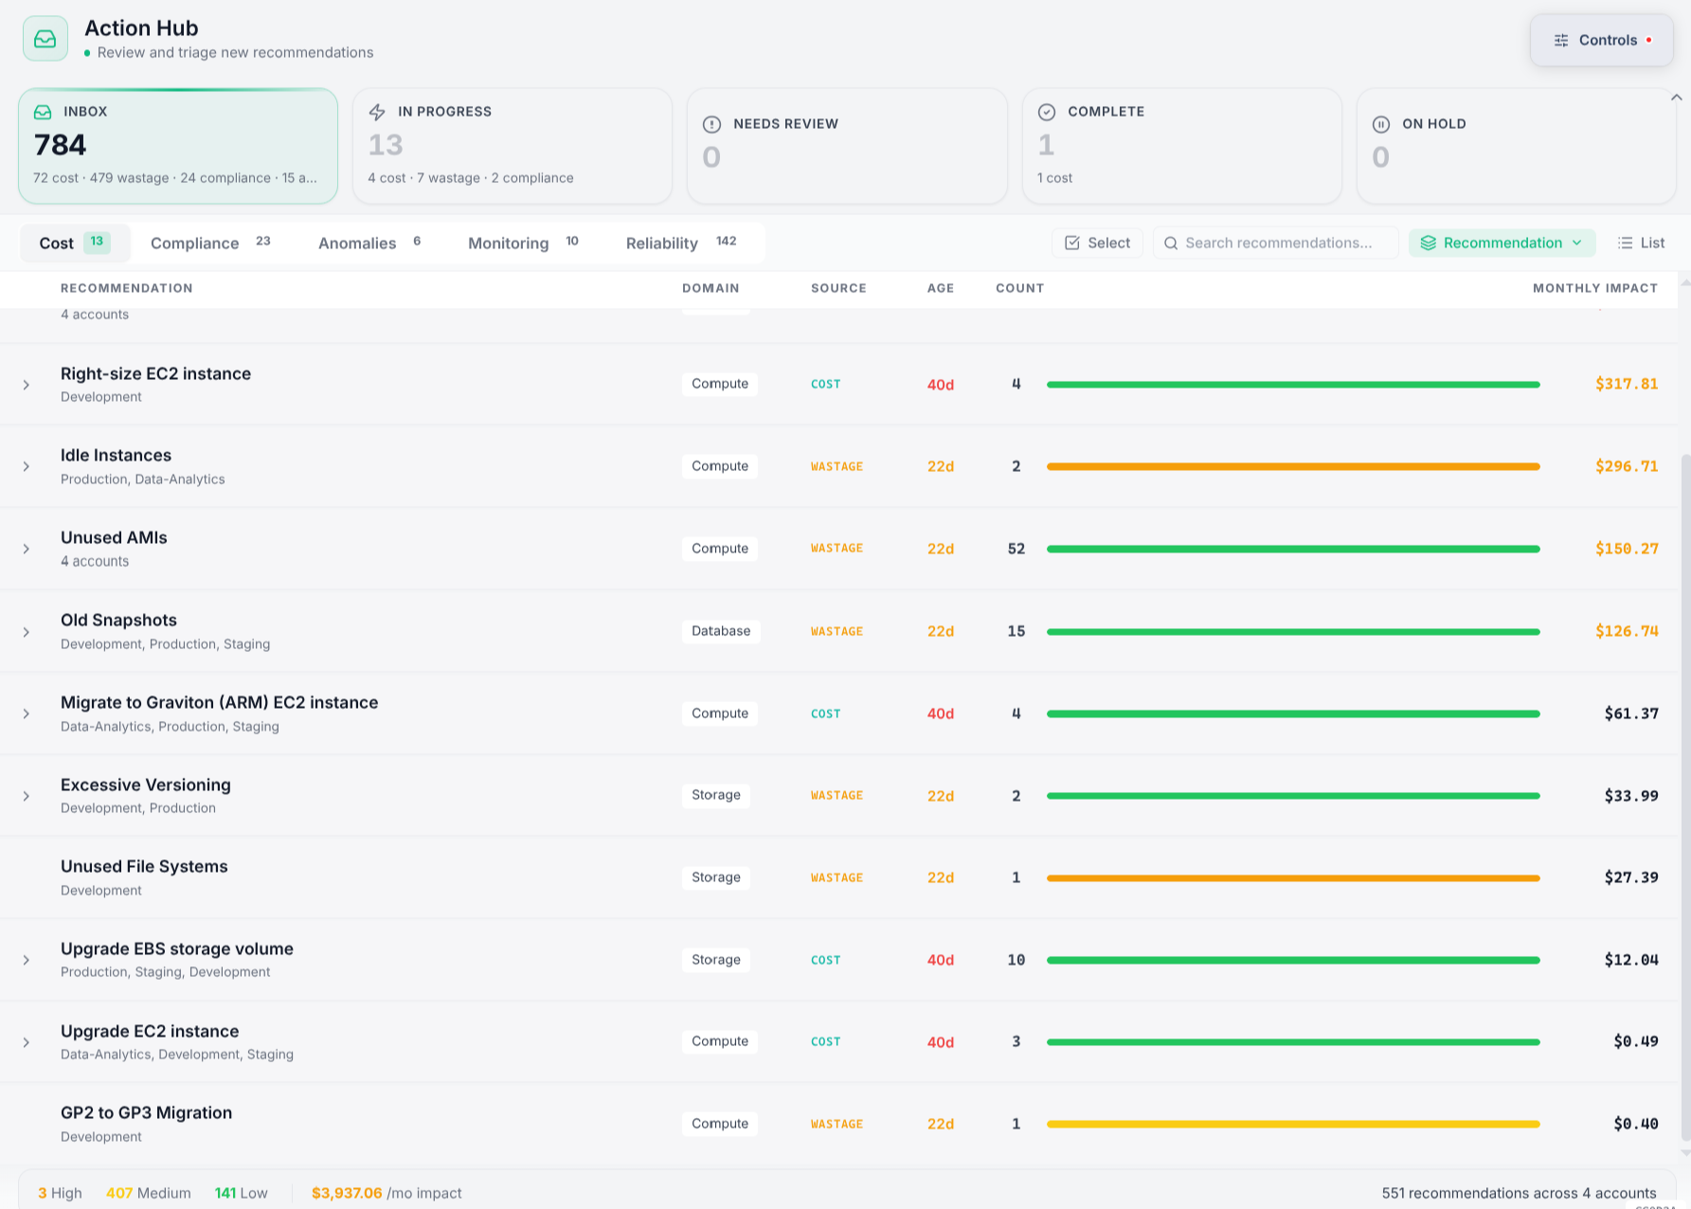Click the sliders icon in Controls
Viewport: 1691px width, 1209px height.
(x=1561, y=40)
